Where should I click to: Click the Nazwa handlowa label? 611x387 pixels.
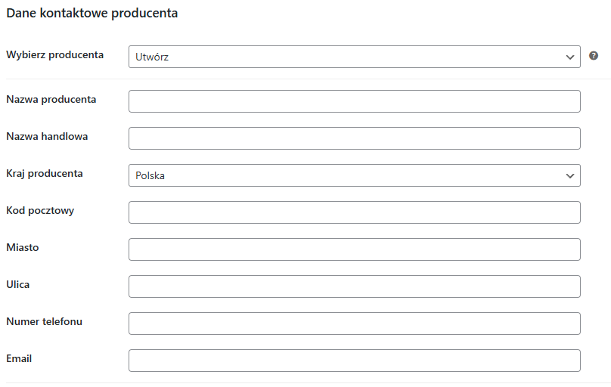47,137
